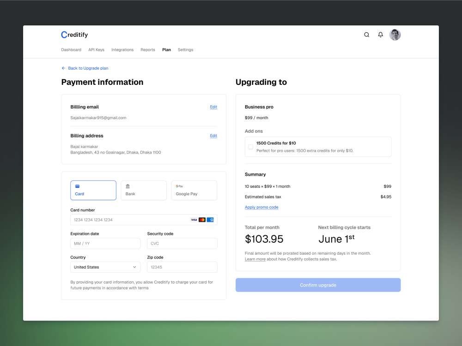Screen dimensions: 462x346
Task: Select the Bank payment method
Action: [144, 191]
